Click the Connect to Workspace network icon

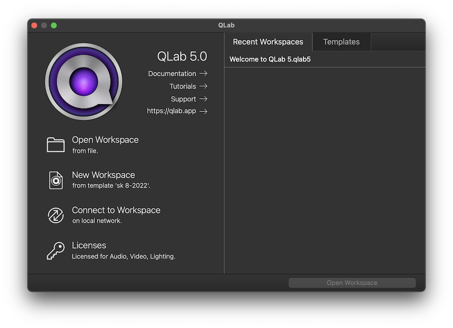tap(55, 215)
